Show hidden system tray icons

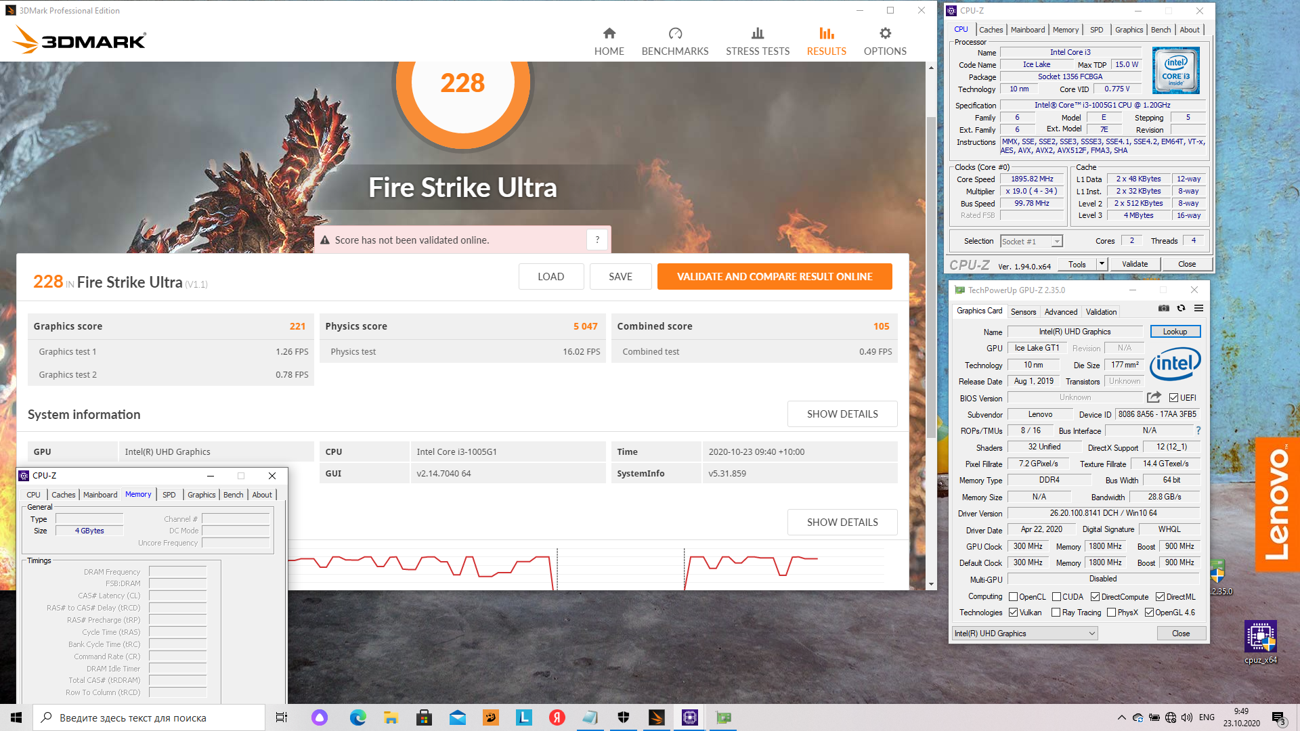[1121, 717]
